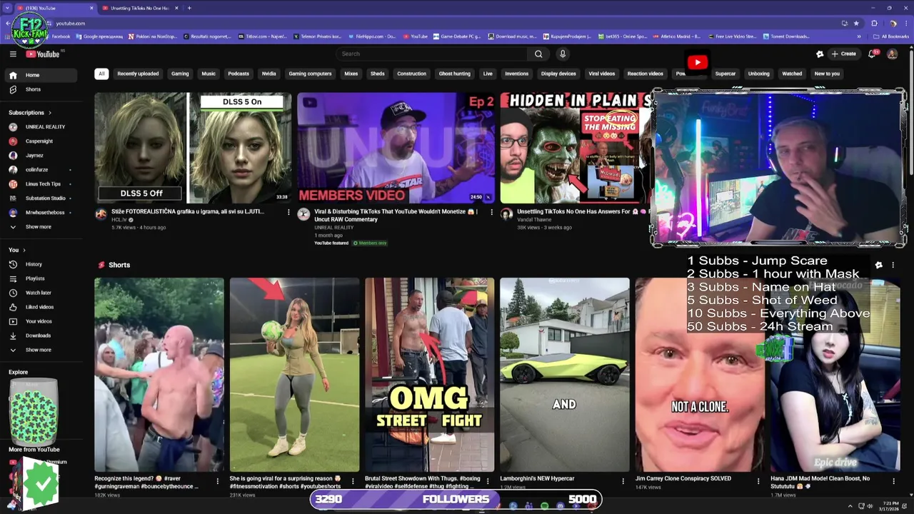
Task: Select the New to you chip
Action: click(827, 74)
